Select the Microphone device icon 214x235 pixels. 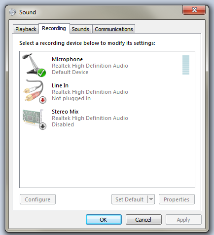pos(34,65)
